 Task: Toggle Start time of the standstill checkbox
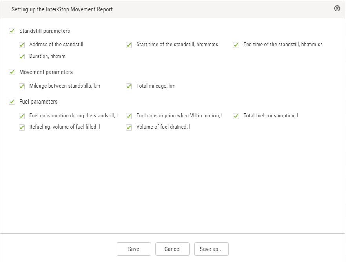129,45
